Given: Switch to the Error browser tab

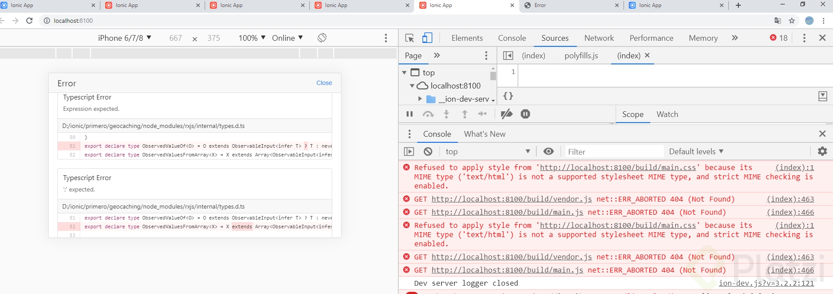Looking at the screenshot, I should (x=571, y=5).
